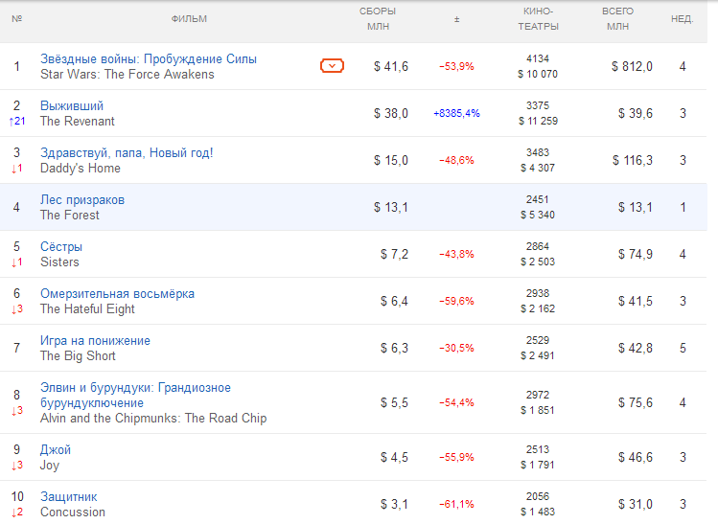Image resolution: width=718 pixels, height=524 pixels.
Task: Sort by КИНО-ТЕАТРЫ column header
Action: pos(538,19)
